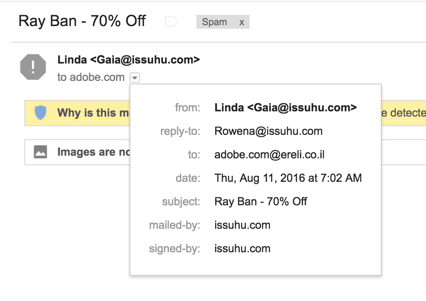This screenshot has height=301, width=426.
Task: Click the picture icon in the images banner
Action: tap(40, 152)
